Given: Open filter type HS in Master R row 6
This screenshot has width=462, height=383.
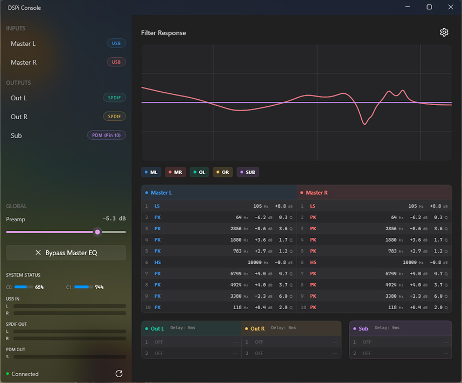Looking at the screenshot, I should (313, 262).
